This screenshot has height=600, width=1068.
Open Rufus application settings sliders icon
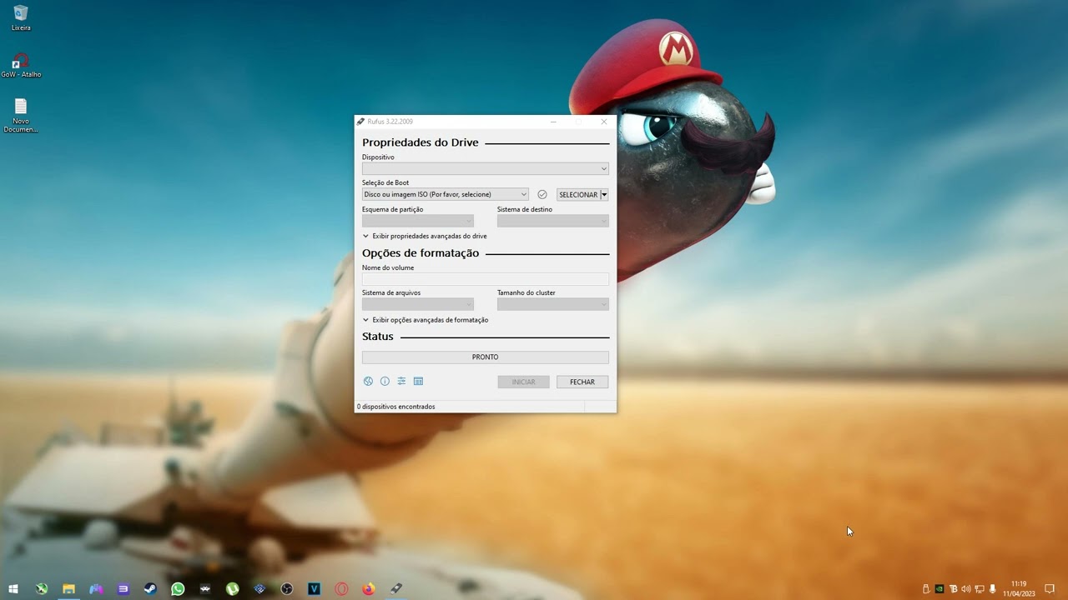401,382
